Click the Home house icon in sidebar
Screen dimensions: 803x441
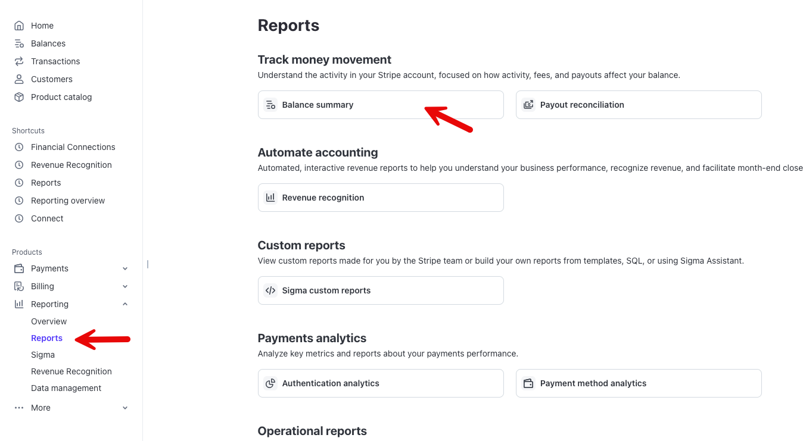point(19,26)
